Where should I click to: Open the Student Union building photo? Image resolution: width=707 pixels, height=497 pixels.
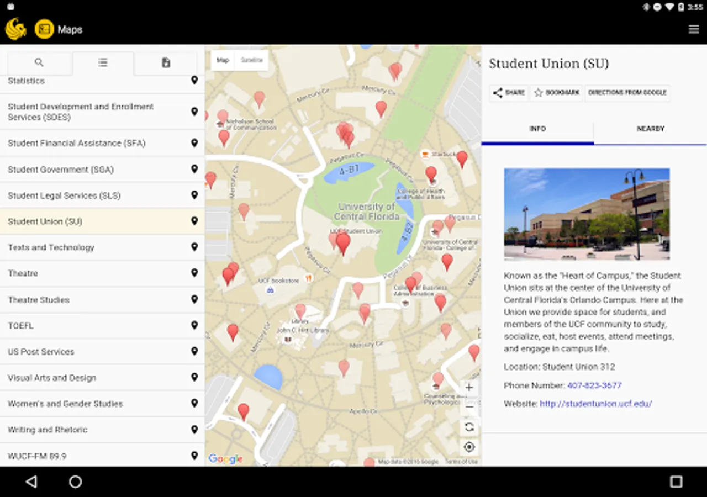tap(587, 214)
